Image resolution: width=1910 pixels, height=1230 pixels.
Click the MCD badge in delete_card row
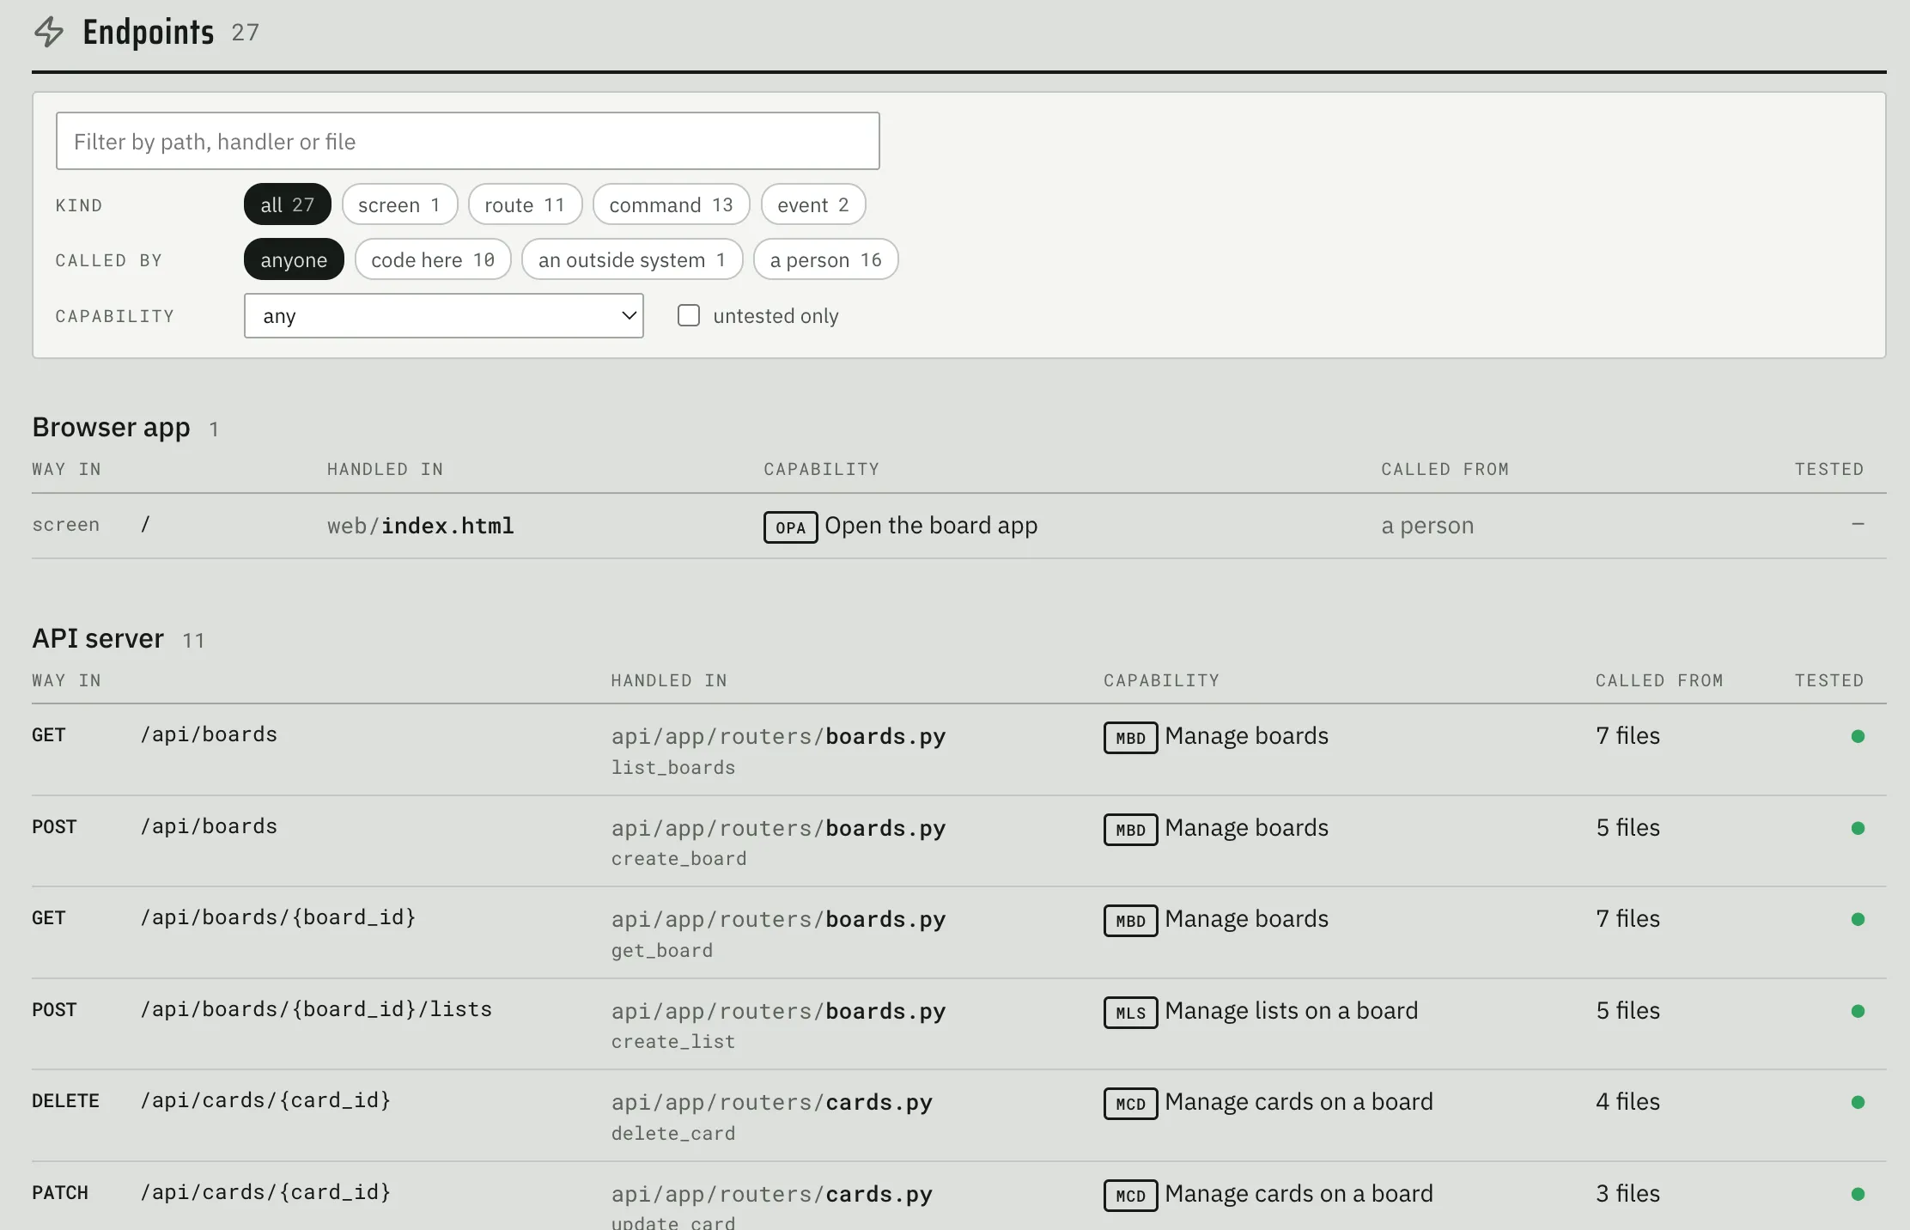click(1130, 1104)
